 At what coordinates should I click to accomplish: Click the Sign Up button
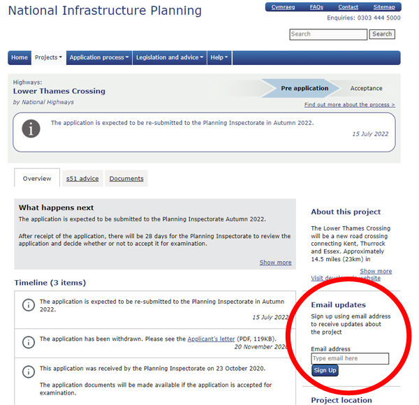coord(325,371)
